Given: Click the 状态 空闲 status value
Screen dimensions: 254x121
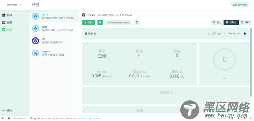Looking at the screenshot, I should (102, 56).
